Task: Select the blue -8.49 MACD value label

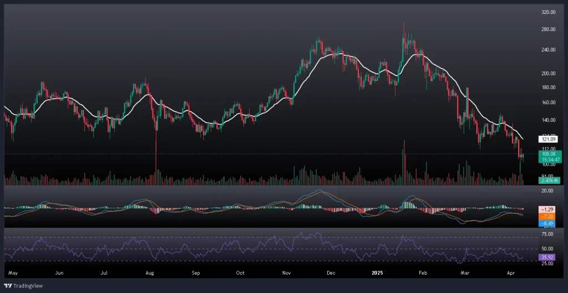Action: tap(548, 223)
